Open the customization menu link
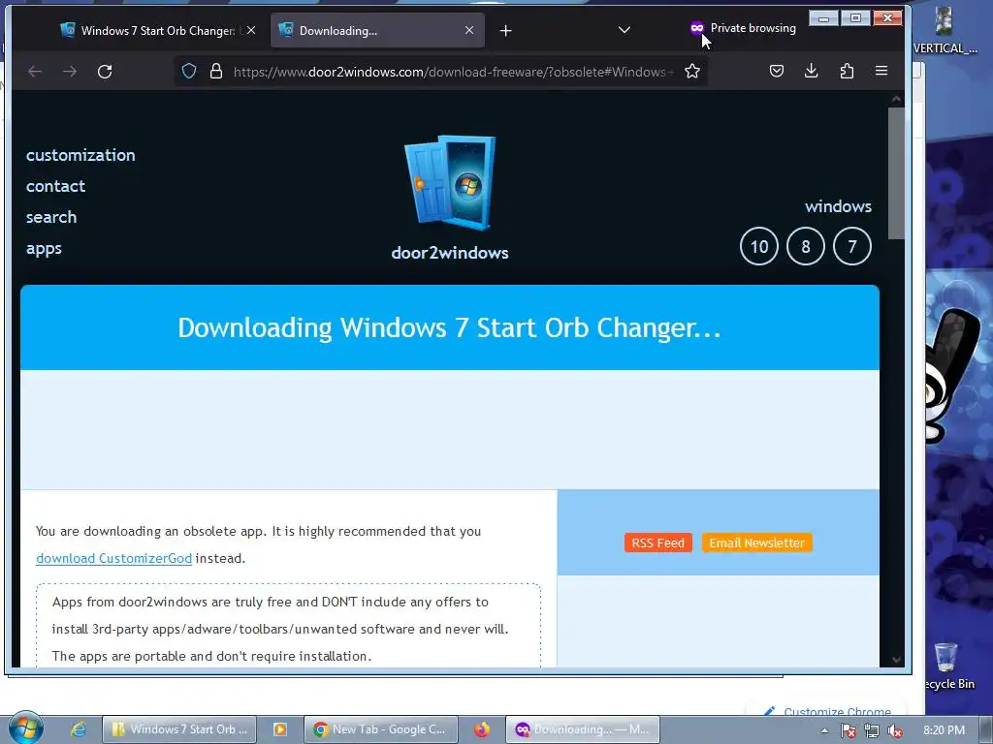 pyautogui.click(x=80, y=155)
